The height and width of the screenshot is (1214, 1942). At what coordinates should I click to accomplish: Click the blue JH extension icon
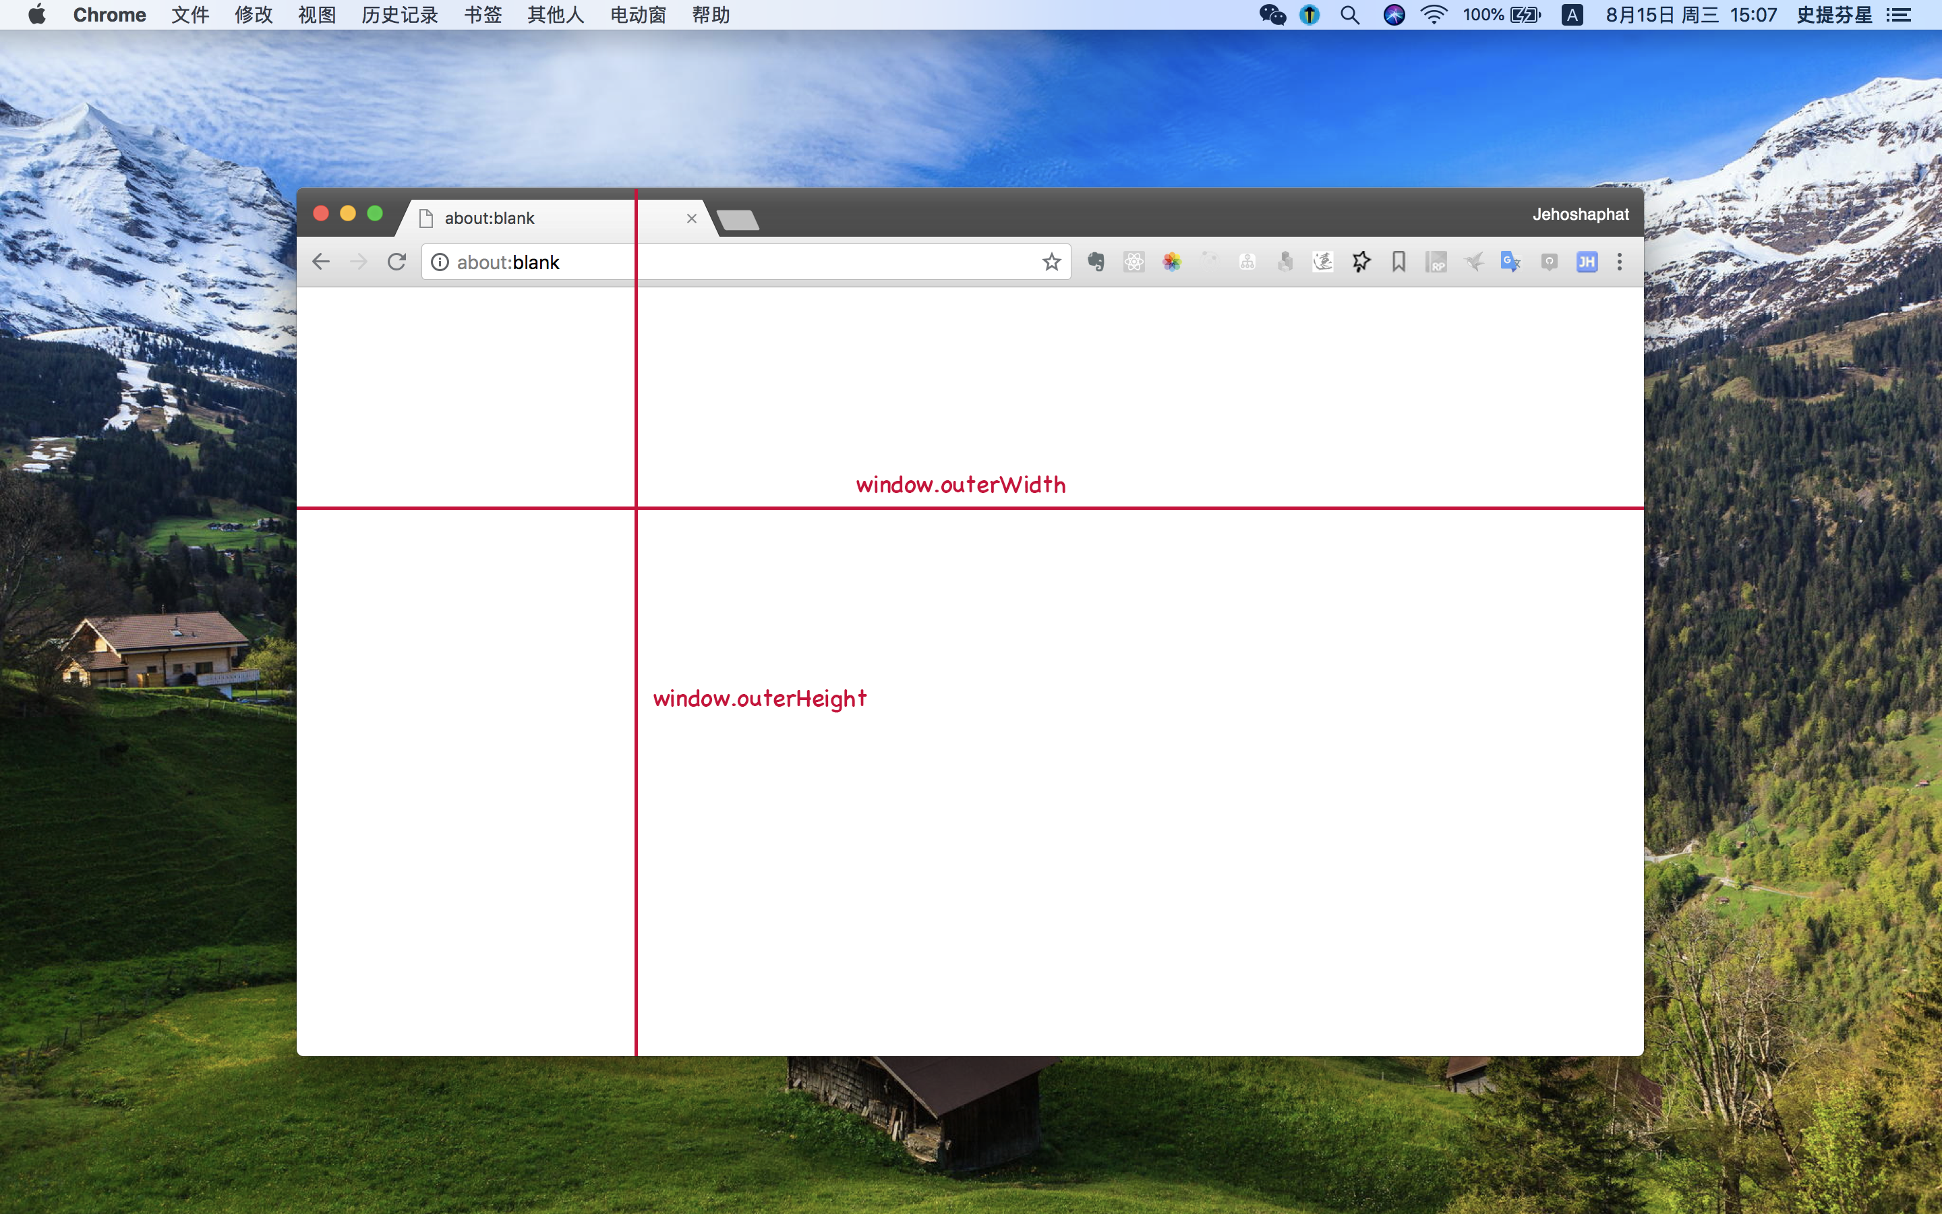[1587, 262]
